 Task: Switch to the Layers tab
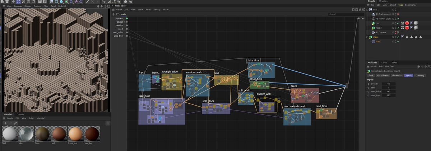[x=384, y=62]
